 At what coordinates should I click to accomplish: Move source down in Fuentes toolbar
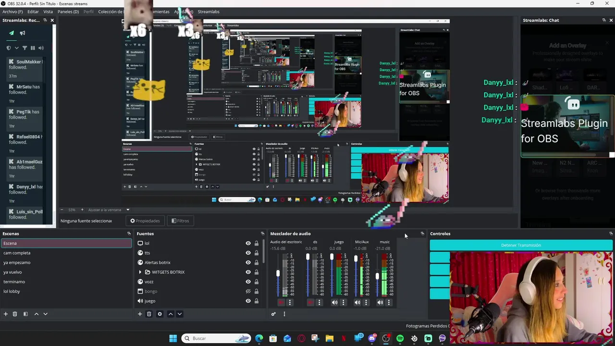180,314
